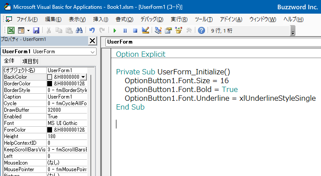Image resolution: width=321 pixels, height=176 pixels.
Task: Click the Reset stop icon
Action: [x=135, y=31]
